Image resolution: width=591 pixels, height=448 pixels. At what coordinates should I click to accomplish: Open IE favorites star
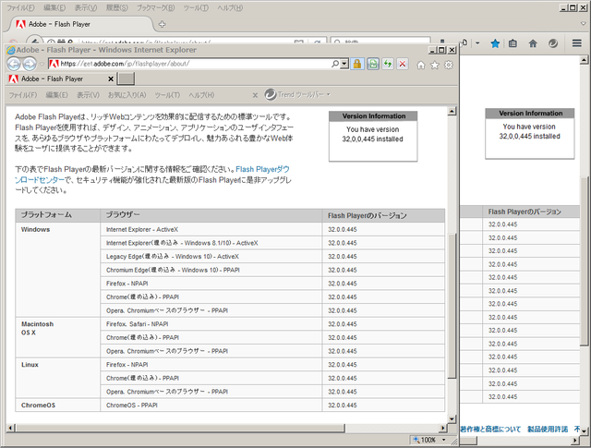coord(435,66)
